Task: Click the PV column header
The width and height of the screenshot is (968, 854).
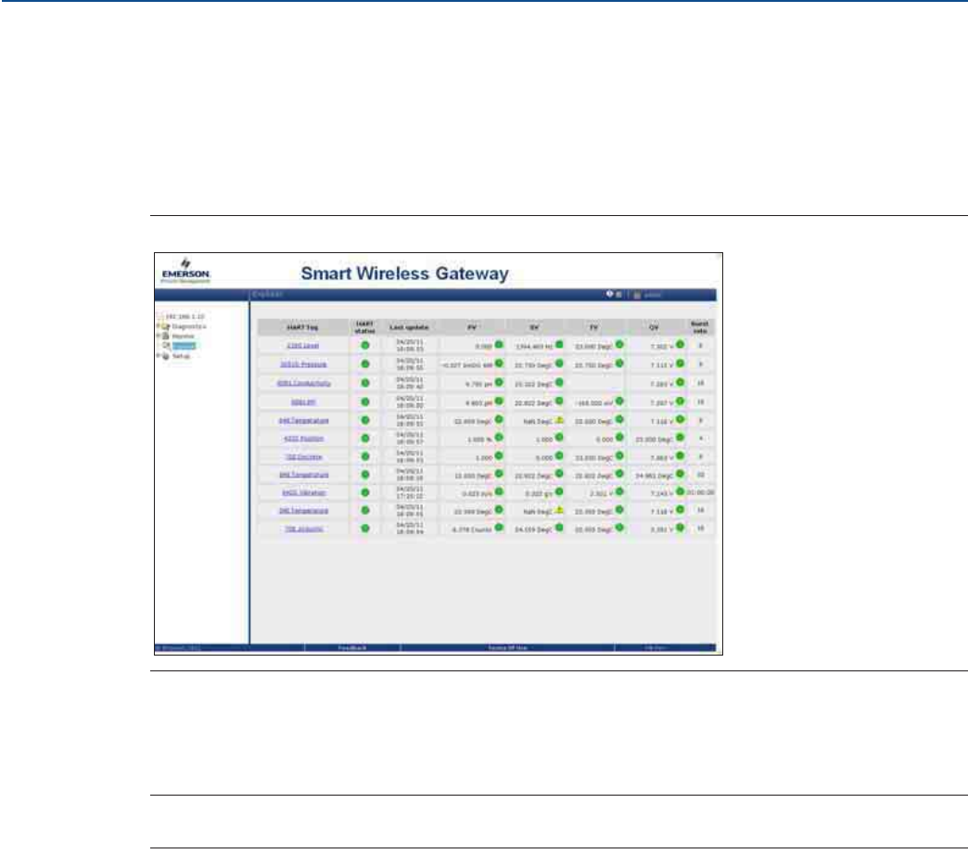Action: pos(472,327)
